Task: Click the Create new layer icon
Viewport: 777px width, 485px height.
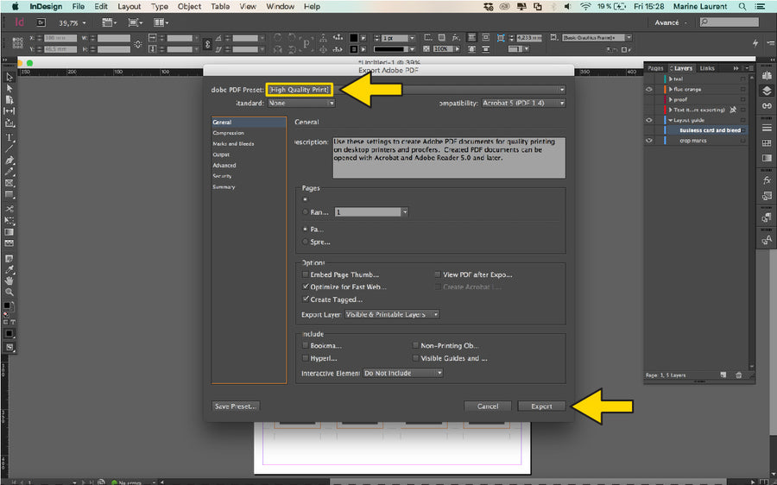Action: [723, 375]
